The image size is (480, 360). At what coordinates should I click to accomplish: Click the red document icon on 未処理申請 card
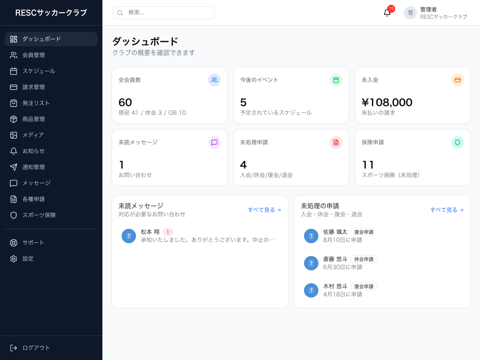point(336,142)
